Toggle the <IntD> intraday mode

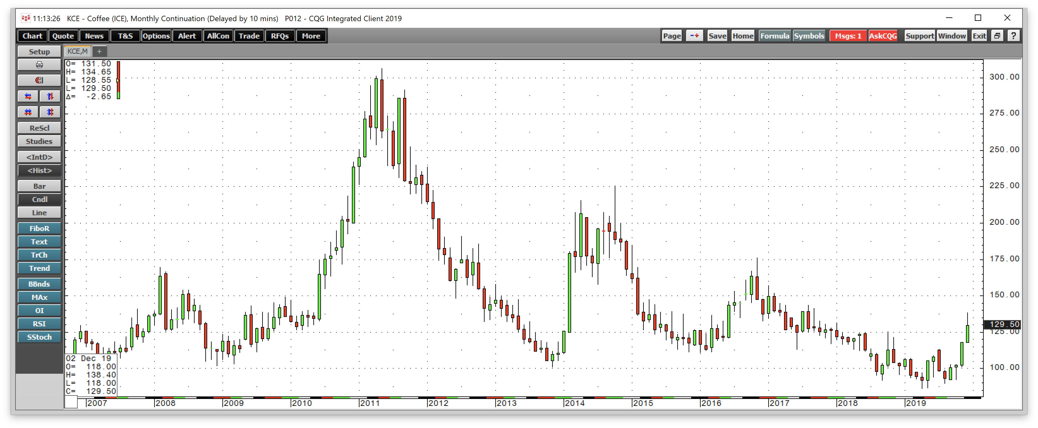click(x=39, y=157)
